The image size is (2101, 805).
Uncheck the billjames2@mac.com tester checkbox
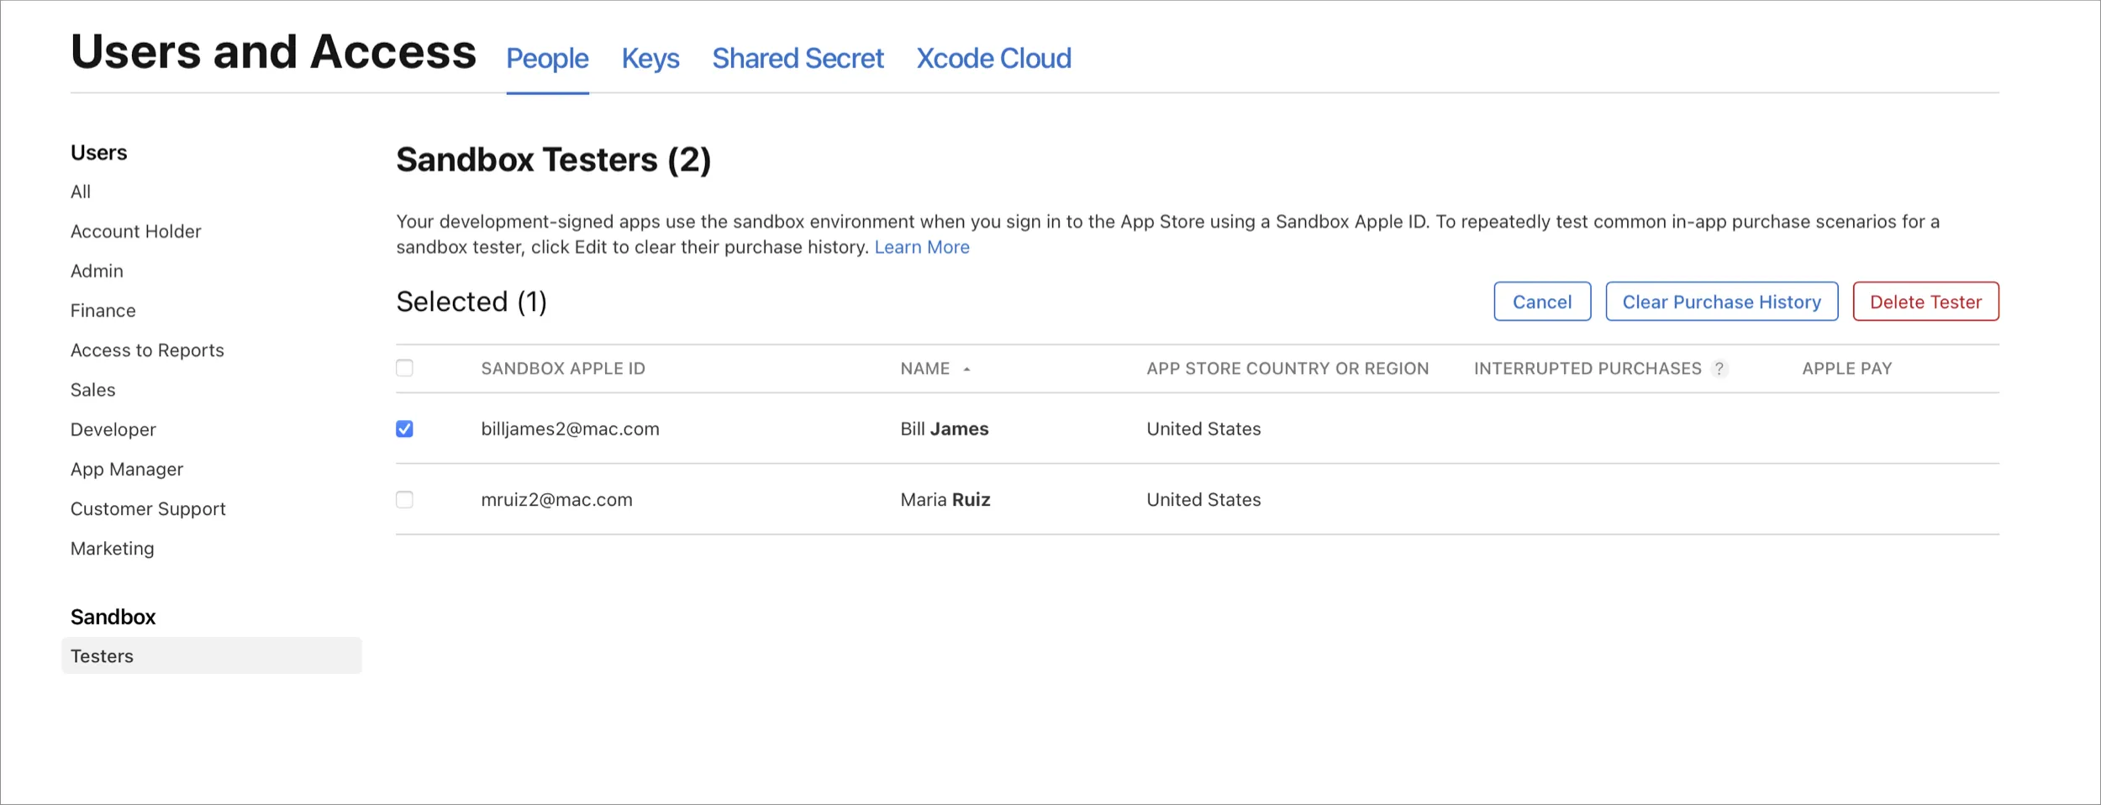pyautogui.click(x=404, y=429)
